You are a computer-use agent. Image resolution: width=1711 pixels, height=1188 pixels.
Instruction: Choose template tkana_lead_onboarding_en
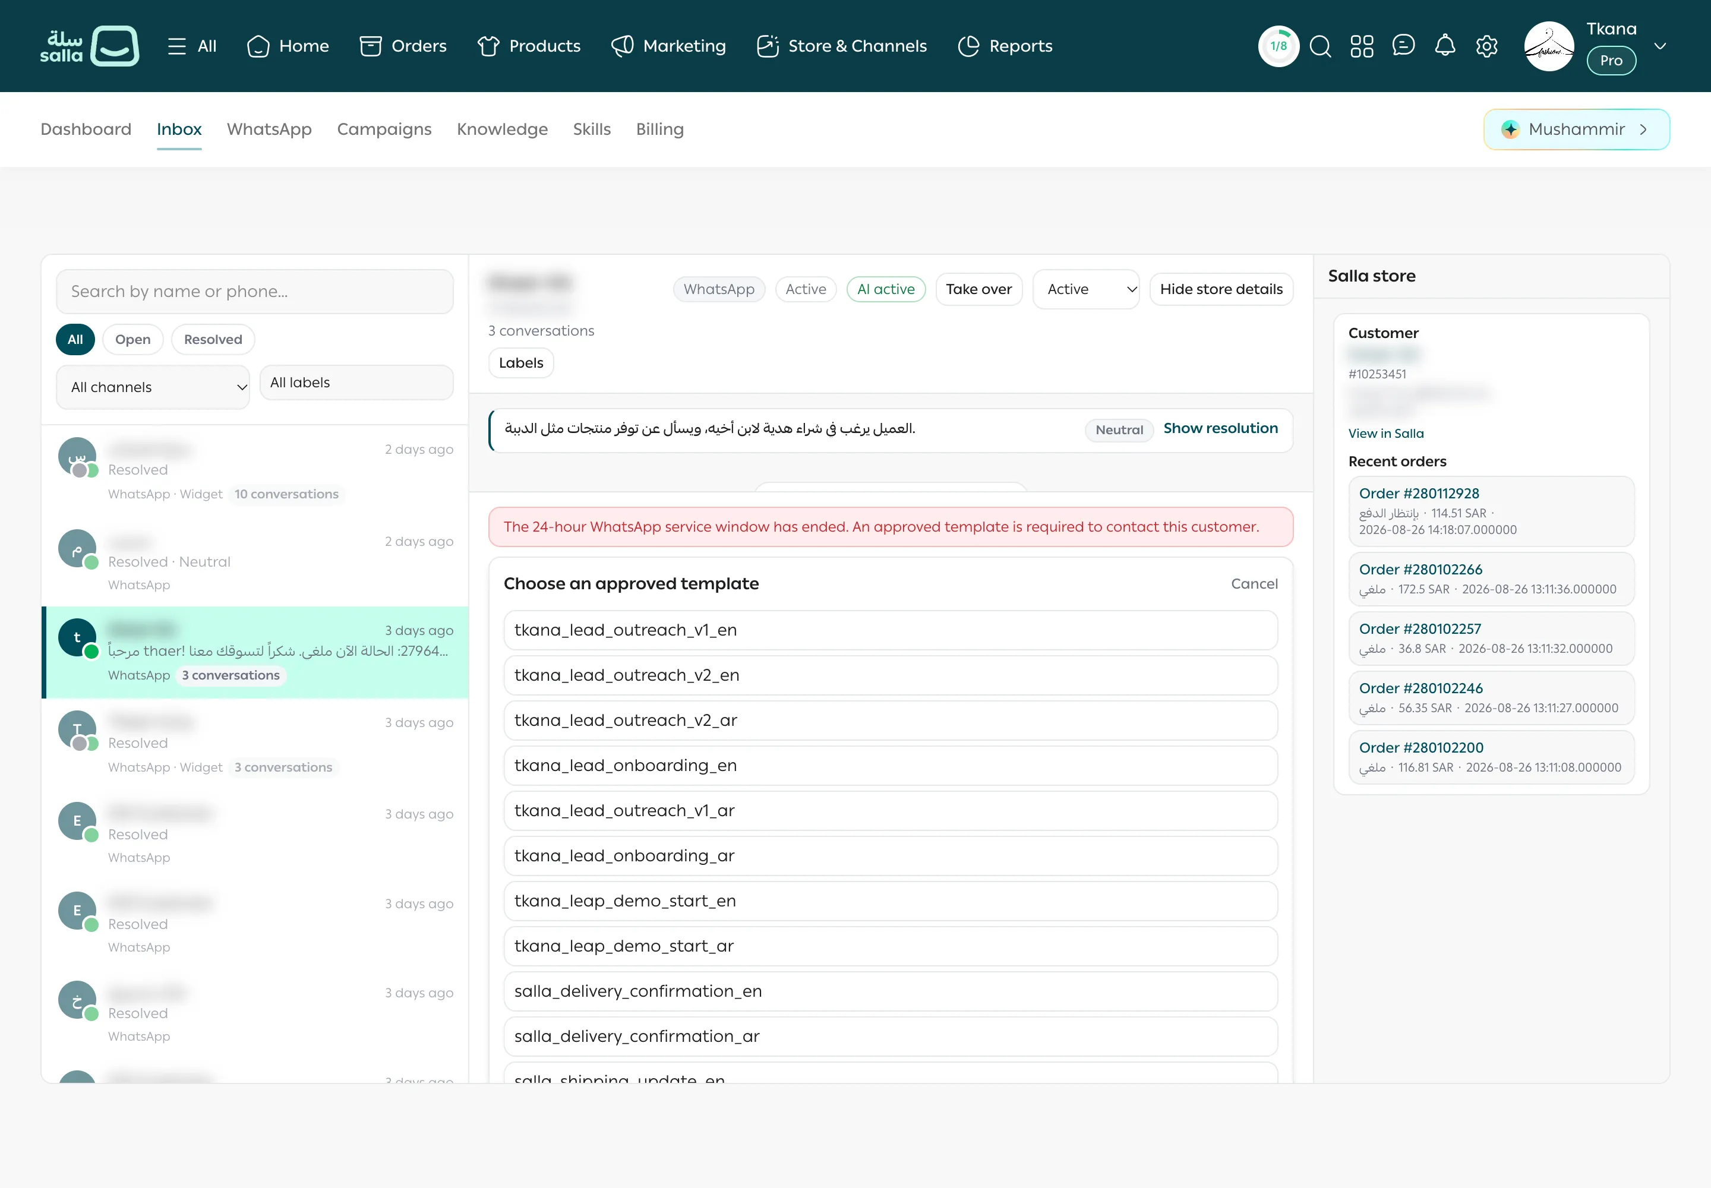pos(891,766)
